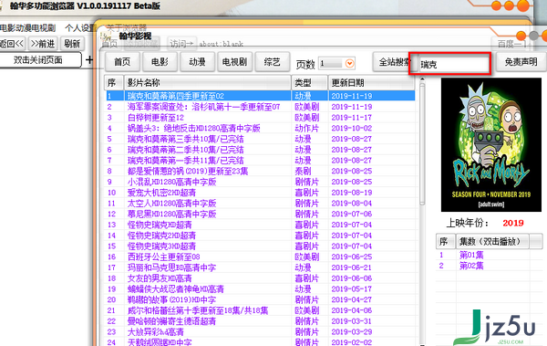Image resolution: width=547 pixels, height=346 pixels.
Task: Select row 西班牙公主更新至08
Action: pyautogui.click(x=260, y=257)
